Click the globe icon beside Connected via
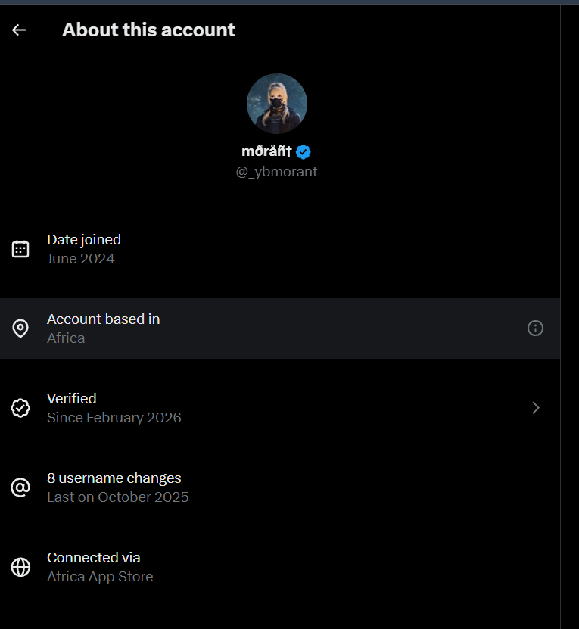This screenshot has width=579, height=629. (20, 567)
